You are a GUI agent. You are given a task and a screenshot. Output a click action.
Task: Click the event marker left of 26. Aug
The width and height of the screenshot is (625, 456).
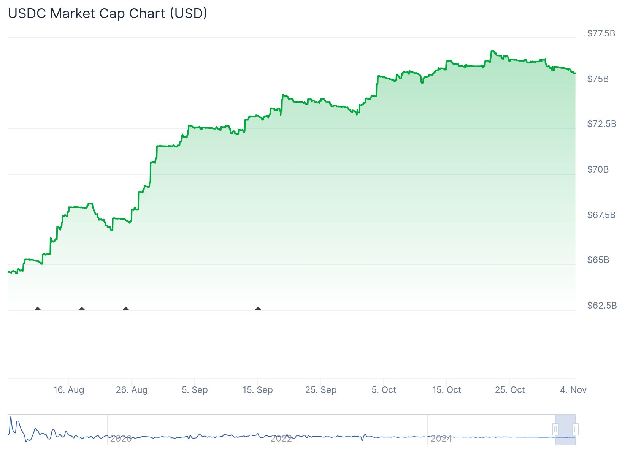click(x=126, y=309)
